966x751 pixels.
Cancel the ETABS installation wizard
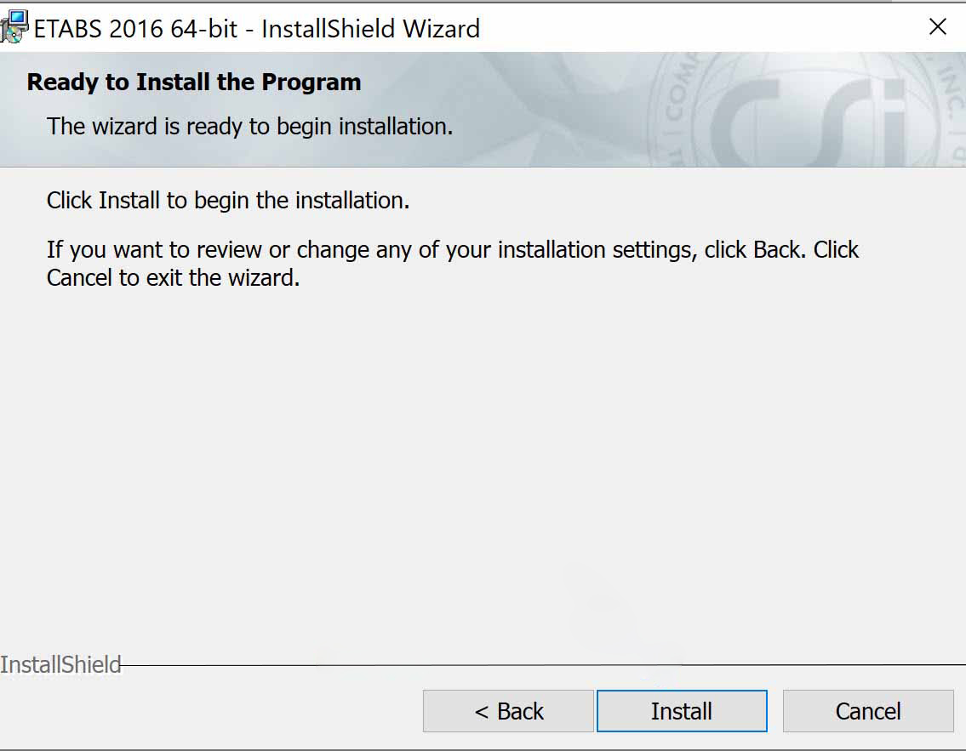867,711
